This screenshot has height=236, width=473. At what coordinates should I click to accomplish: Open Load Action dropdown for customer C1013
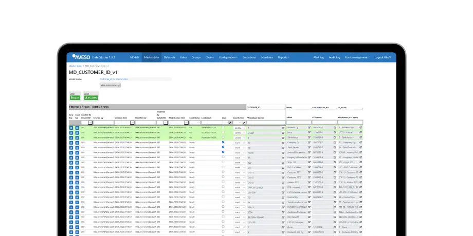point(240,183)
